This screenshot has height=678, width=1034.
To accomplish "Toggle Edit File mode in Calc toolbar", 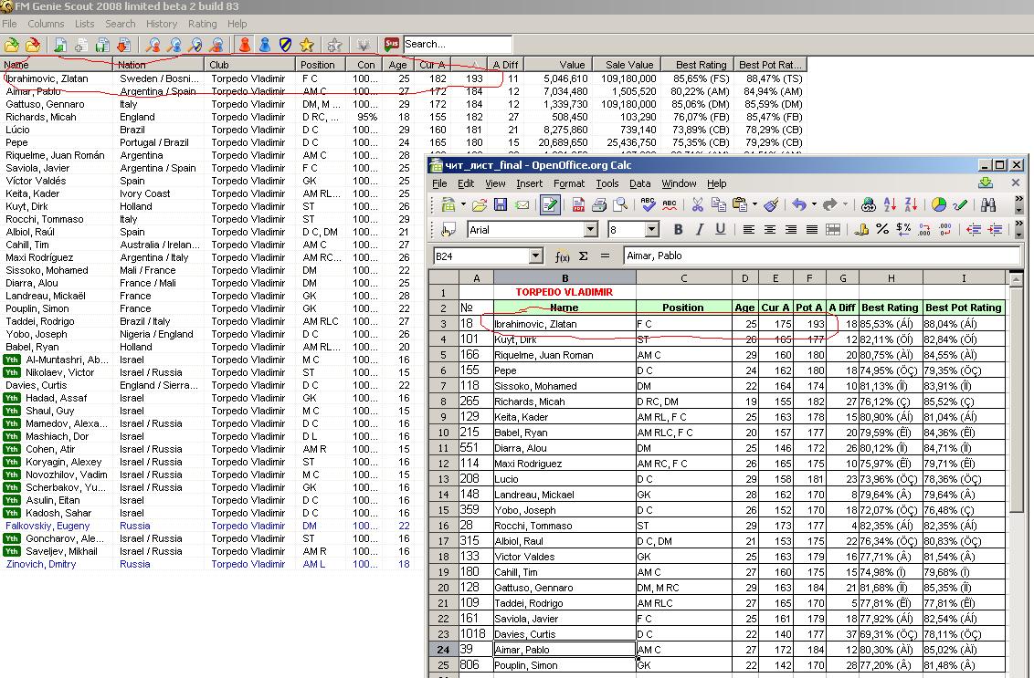I will click(x=549, y=204).
